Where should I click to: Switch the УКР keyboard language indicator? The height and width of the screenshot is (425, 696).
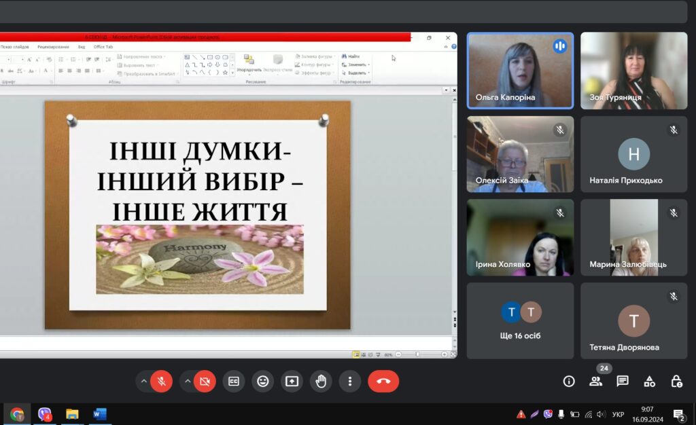click(619, 414)
